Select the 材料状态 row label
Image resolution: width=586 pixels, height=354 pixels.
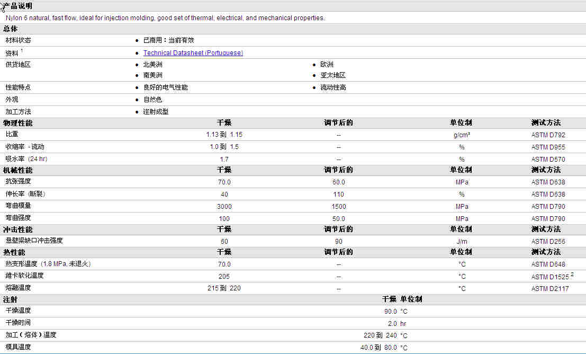(18, 40)
